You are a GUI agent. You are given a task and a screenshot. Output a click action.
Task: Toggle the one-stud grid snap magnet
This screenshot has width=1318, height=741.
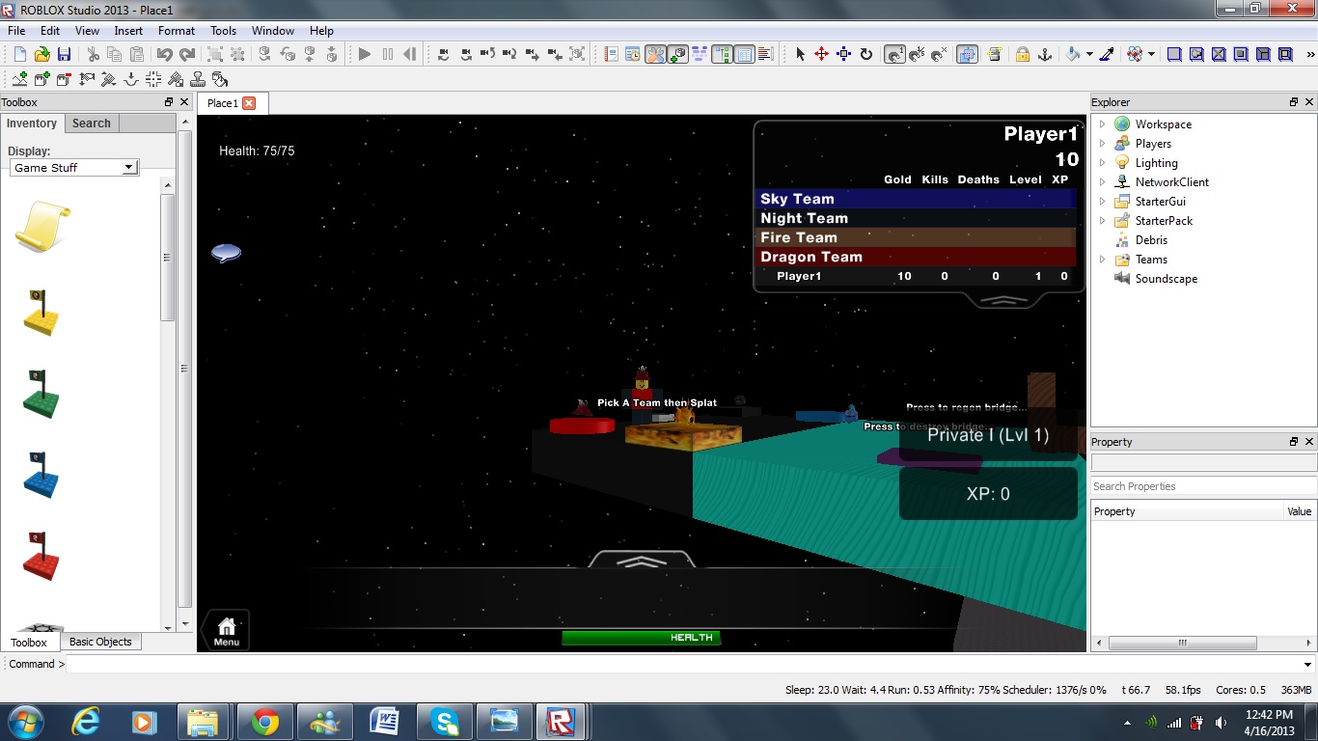(895, 54)
